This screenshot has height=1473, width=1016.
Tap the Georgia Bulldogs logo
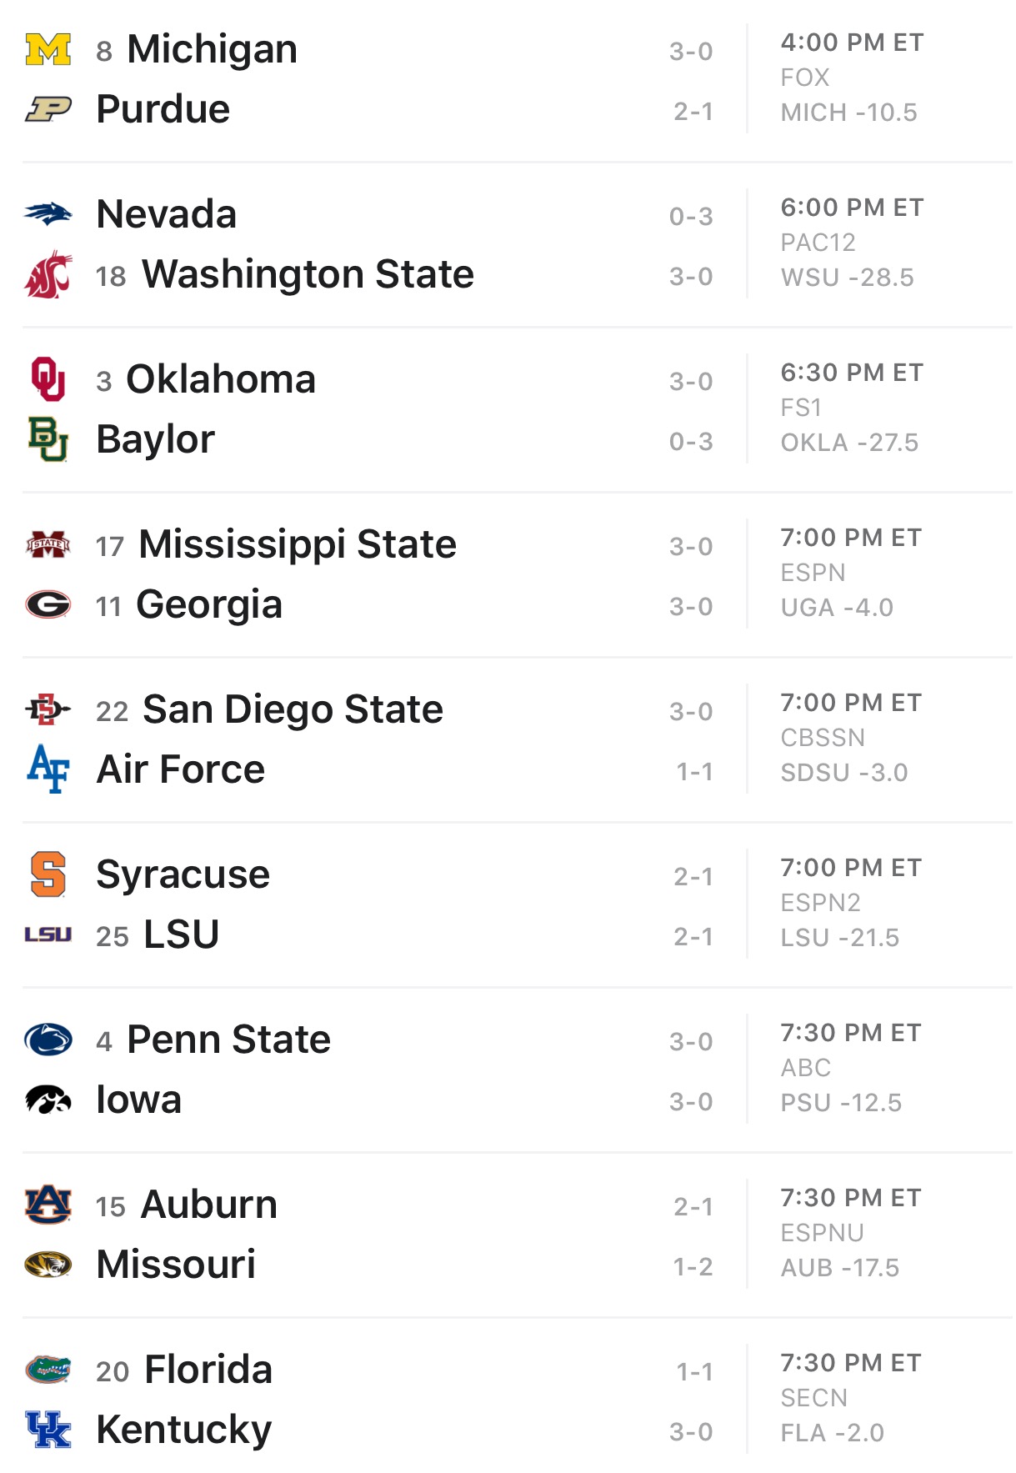(48, 604)
